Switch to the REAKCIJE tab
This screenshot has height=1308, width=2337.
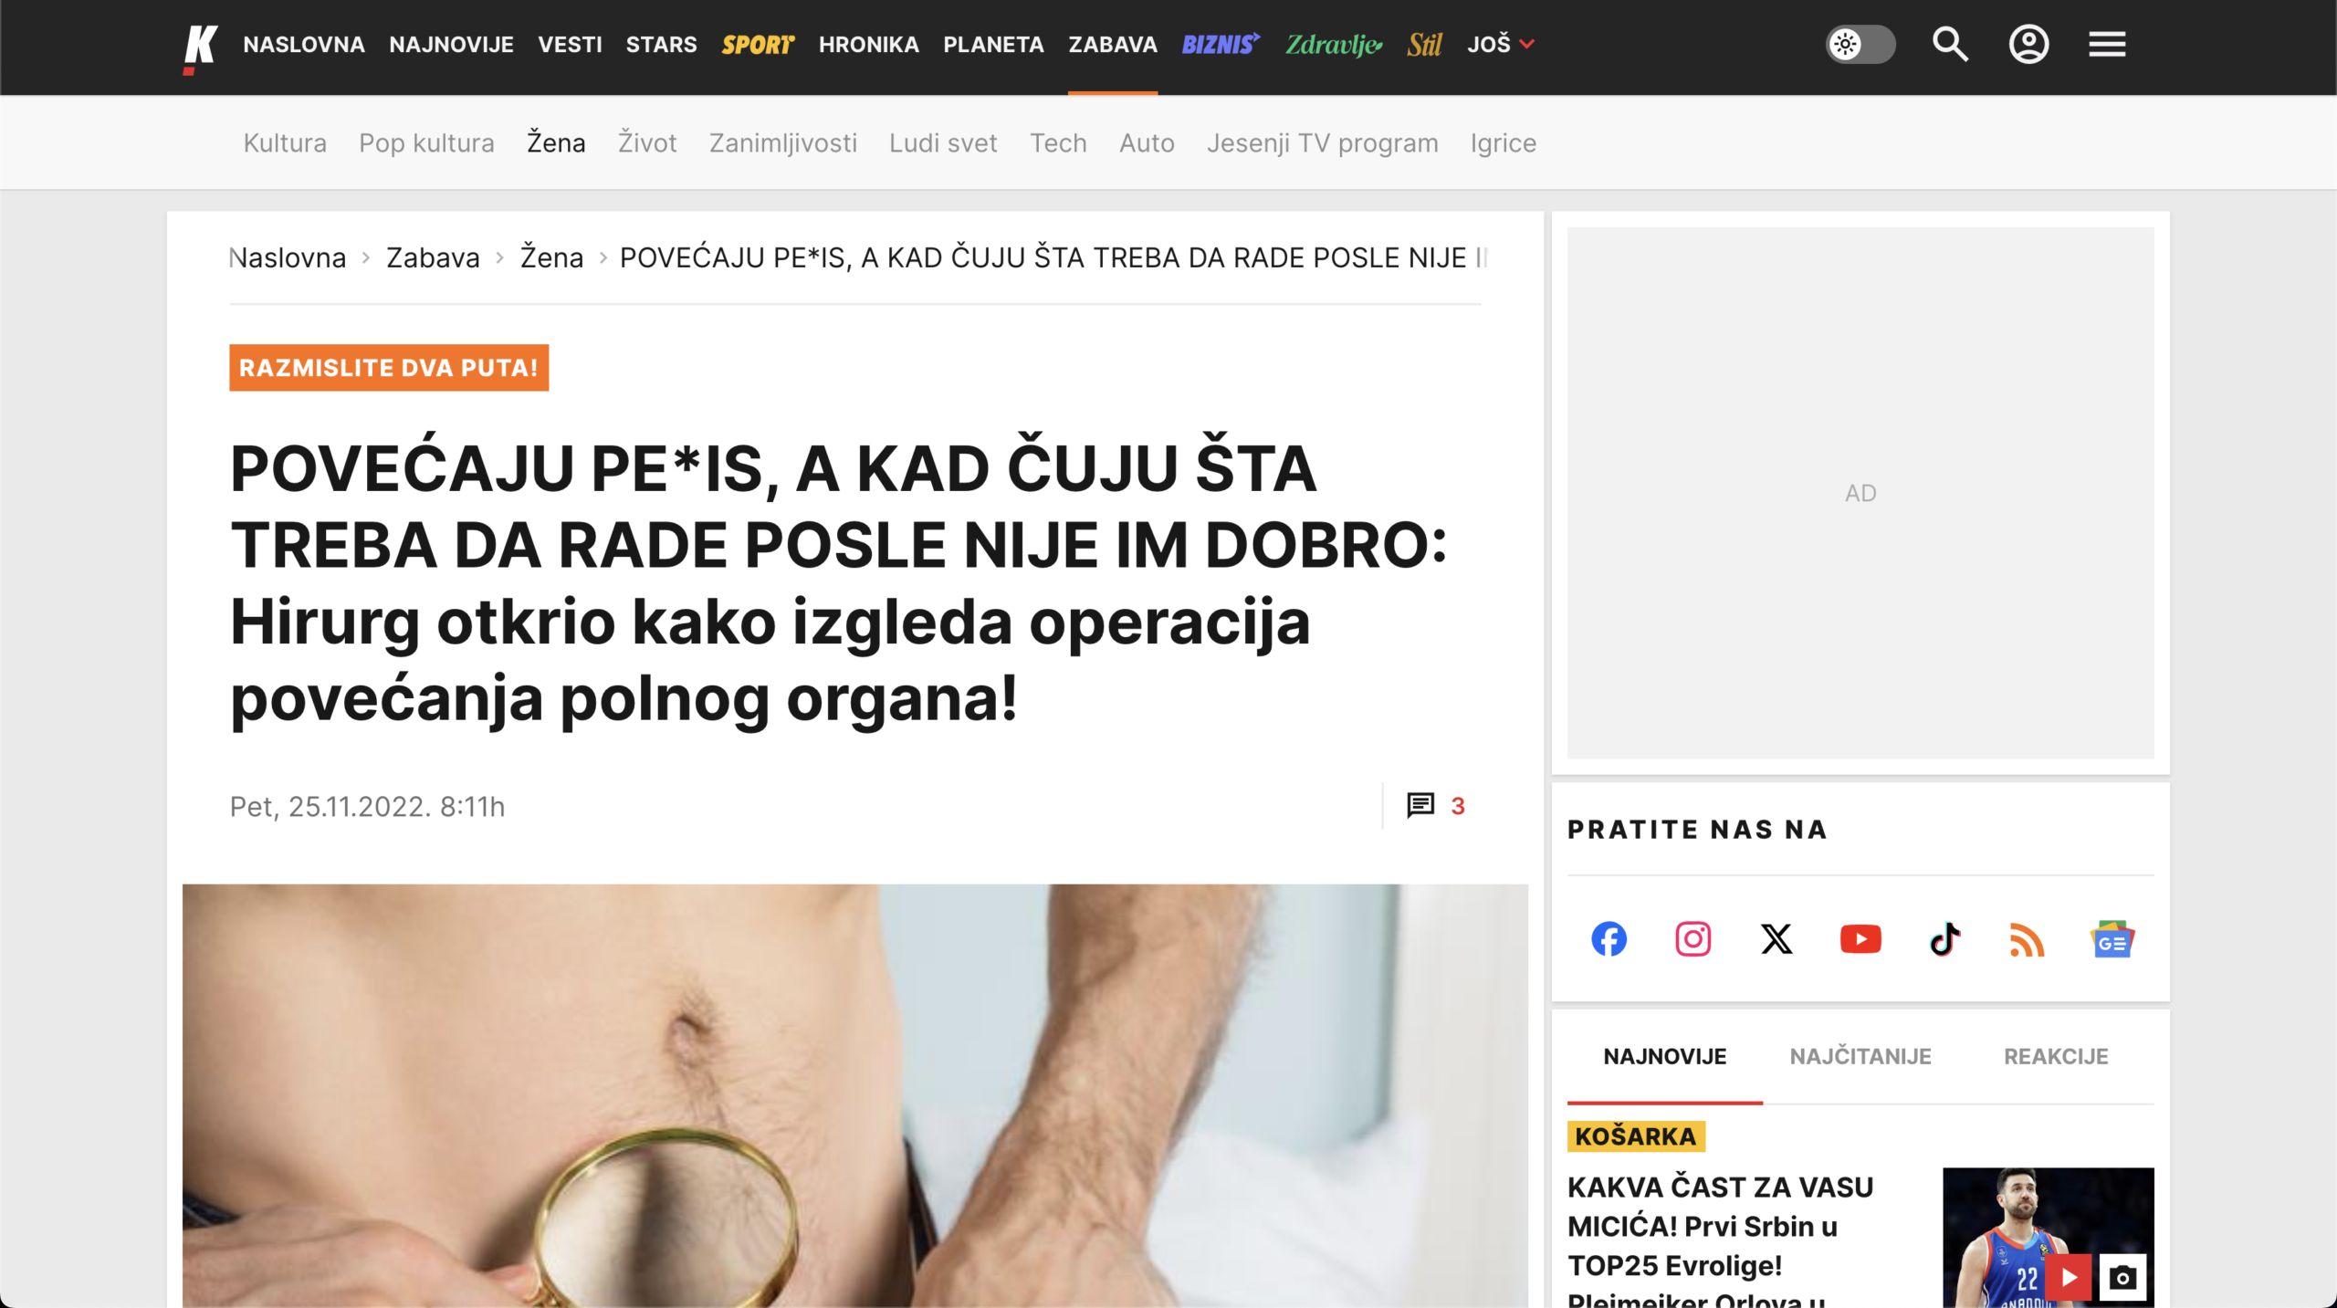[2056, 1056]
